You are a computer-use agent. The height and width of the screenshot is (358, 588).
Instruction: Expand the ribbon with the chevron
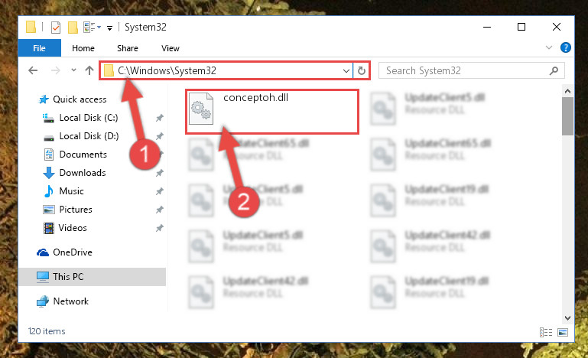549,47
